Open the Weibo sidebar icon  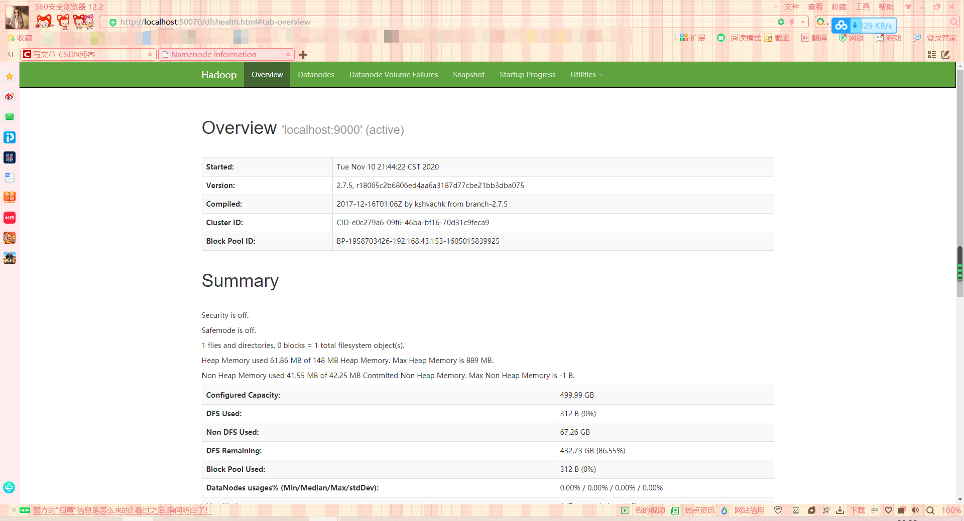pos(10,96)
